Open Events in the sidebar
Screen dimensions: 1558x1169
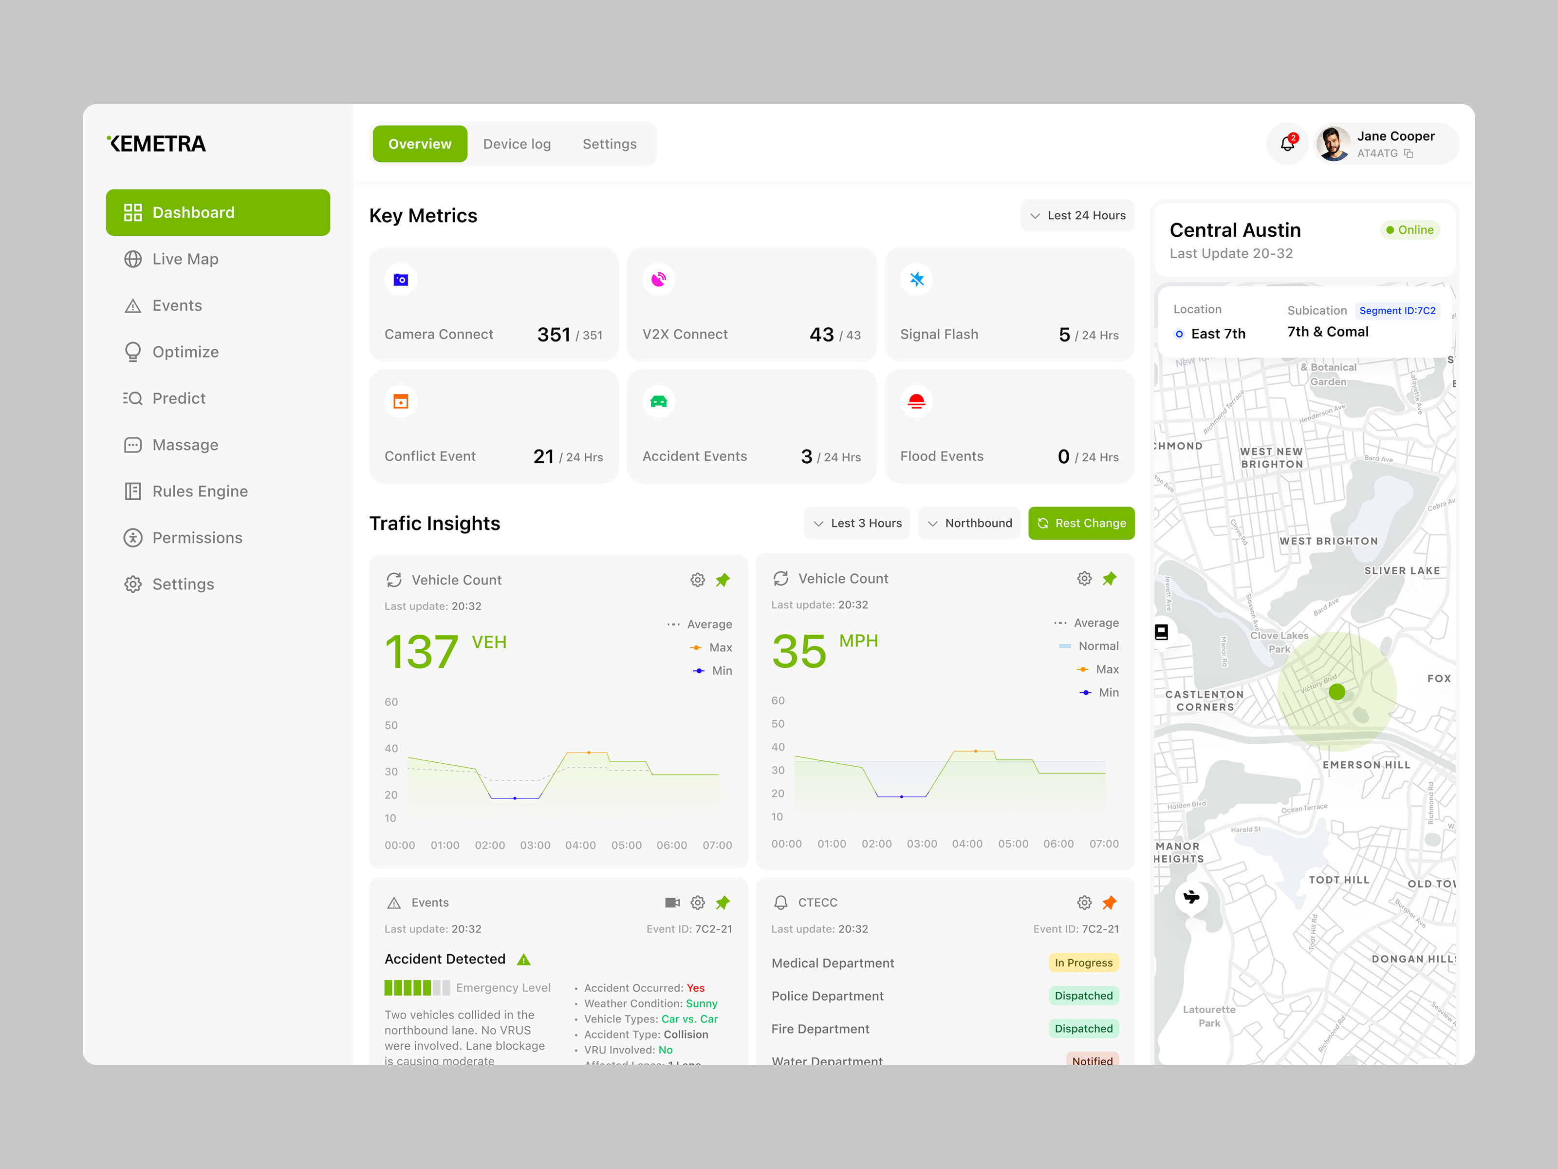click(218, 306)
